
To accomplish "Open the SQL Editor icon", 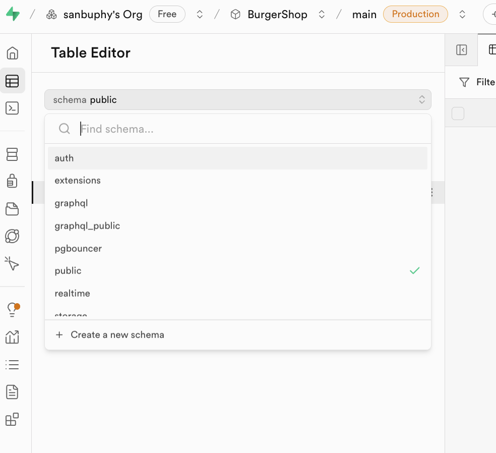I will (12, 108).
